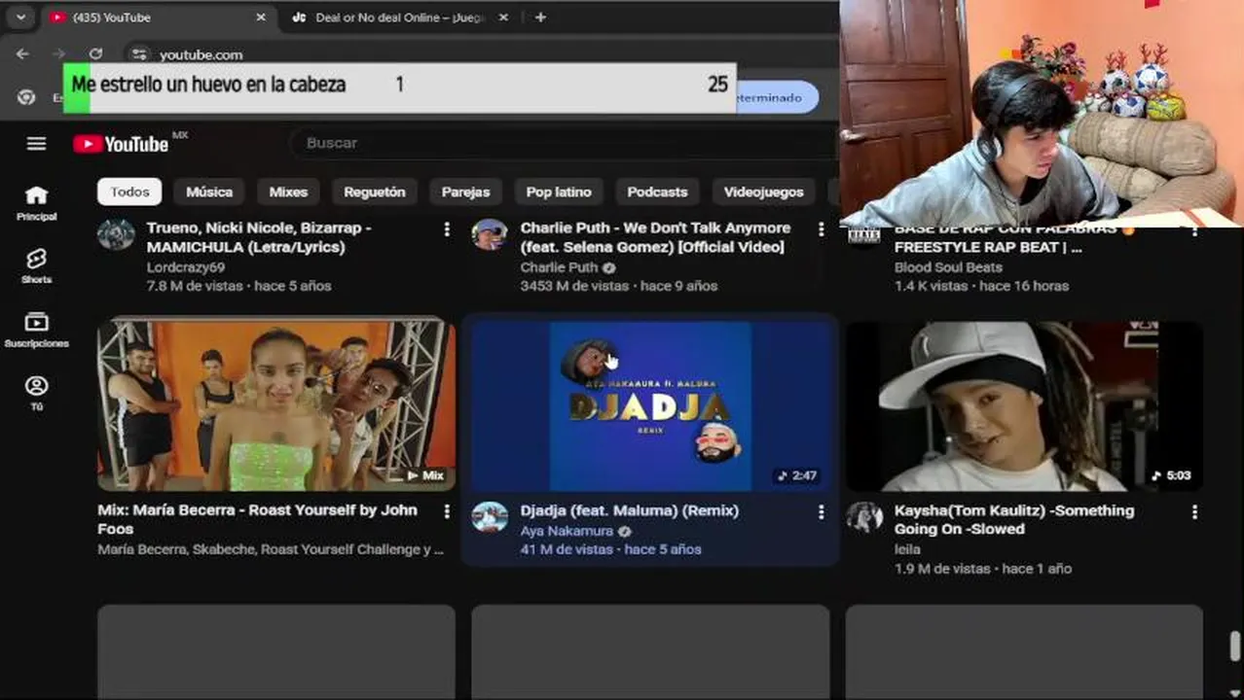The height and width of the screenshot is (700, 1244).
Task: Open options menu for Freestyle Rap Beat
Action: (1194, 231)
